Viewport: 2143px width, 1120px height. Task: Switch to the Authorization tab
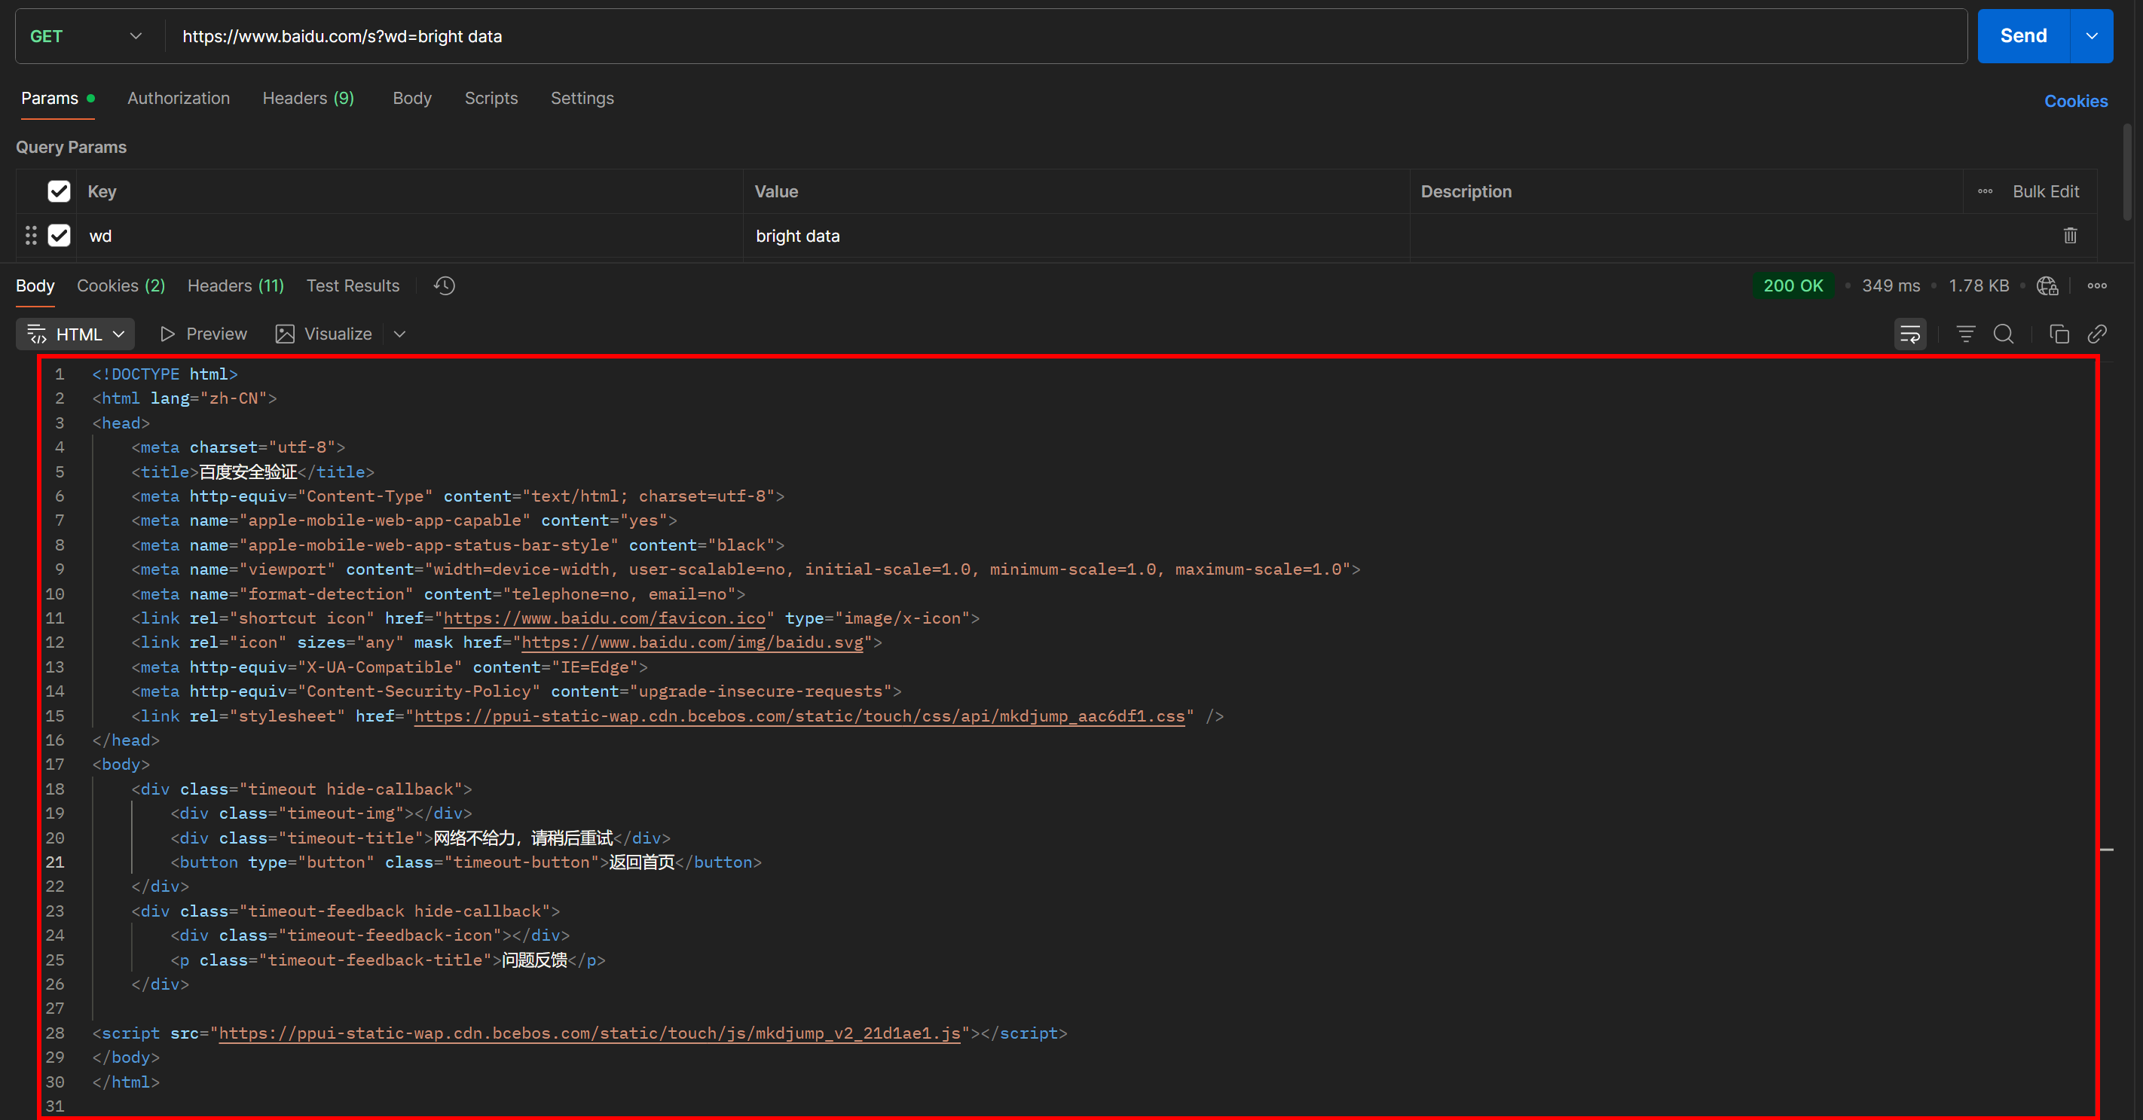pyautogui.click(x=178, y=98)
